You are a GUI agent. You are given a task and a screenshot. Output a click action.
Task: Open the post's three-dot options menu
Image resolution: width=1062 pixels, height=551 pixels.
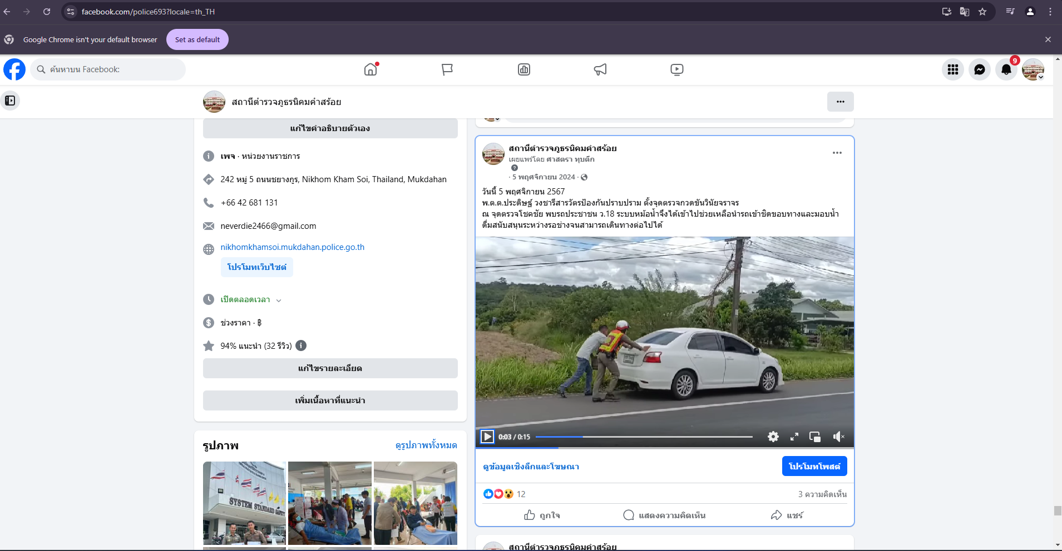coord(837,153)
